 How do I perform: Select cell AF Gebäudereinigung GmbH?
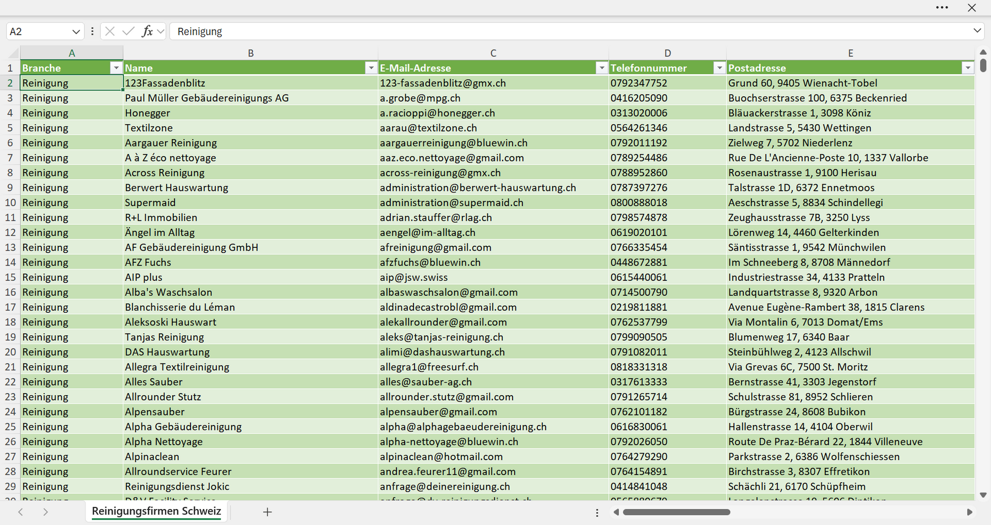click(251, 247)
